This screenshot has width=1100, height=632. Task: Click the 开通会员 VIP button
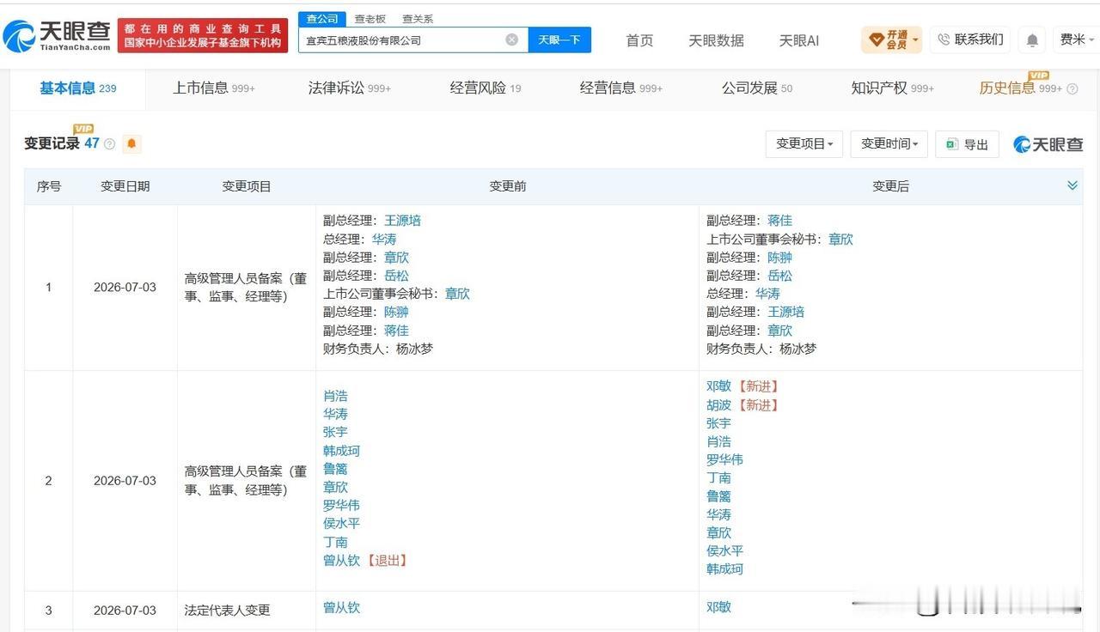coord(891,39)
